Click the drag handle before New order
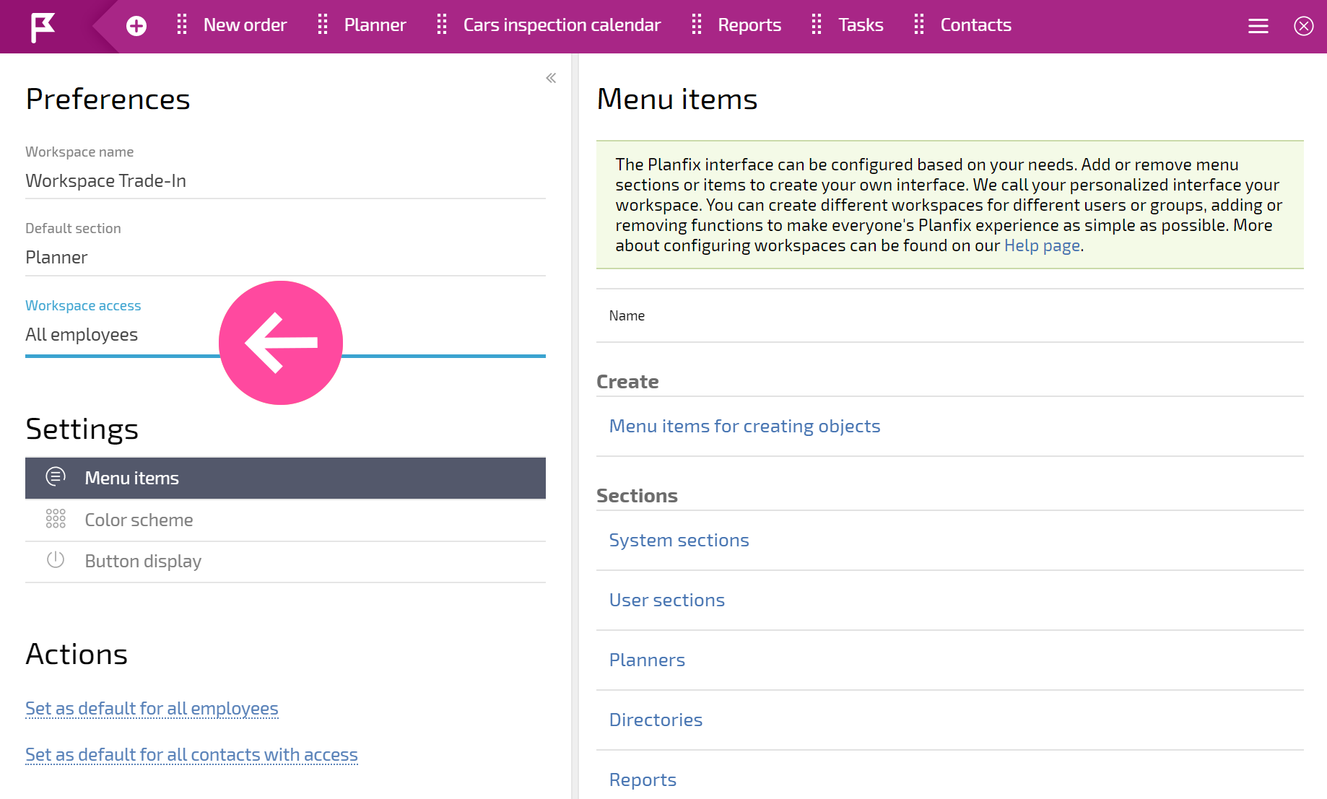Viewport: 1327px width, 799px height. (182, 25)
